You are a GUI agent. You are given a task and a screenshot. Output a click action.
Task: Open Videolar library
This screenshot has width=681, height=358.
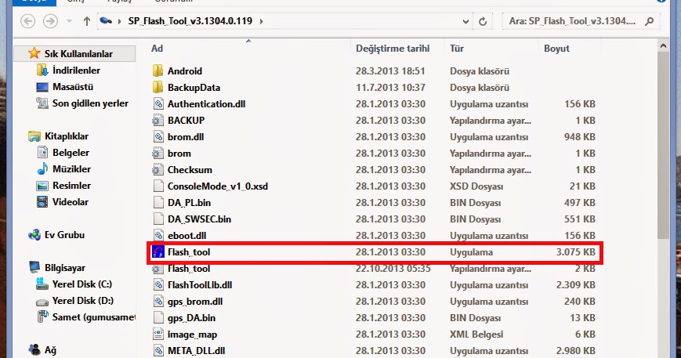(71, 202)
